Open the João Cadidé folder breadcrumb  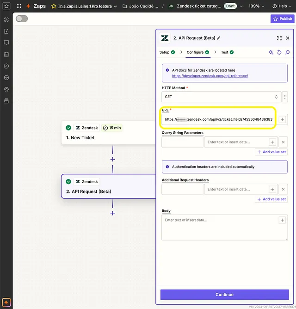point(140,6)
